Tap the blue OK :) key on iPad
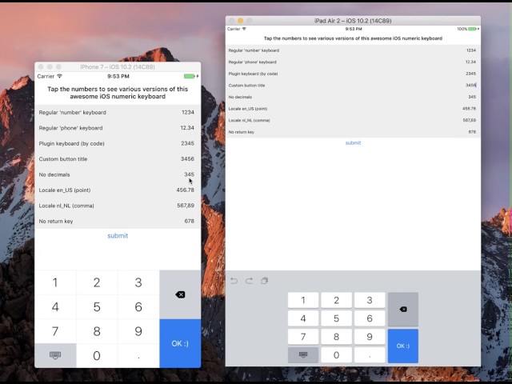This screenshot has height=384, width=512. pyautogui.click(x=403, y=346)
